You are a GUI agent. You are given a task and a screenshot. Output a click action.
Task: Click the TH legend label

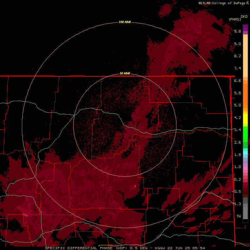pos(239,216)
